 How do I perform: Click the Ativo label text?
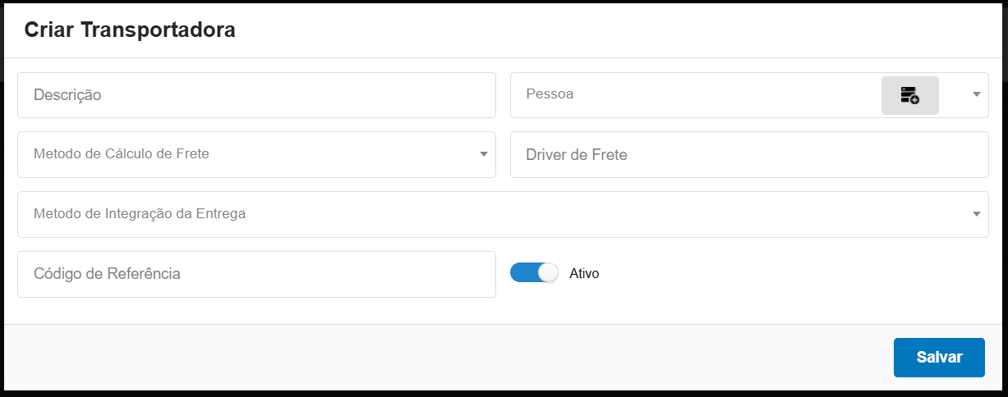(584, 274)
